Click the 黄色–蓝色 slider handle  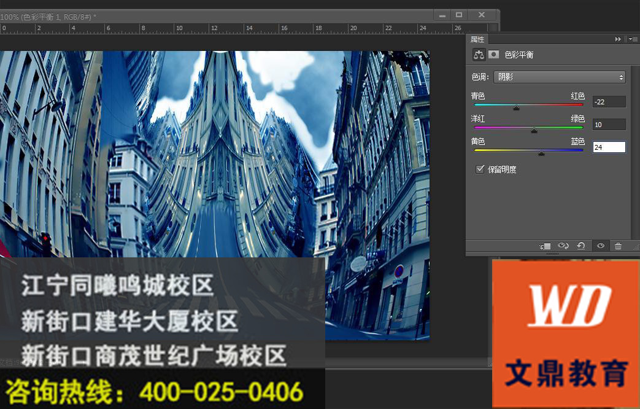541,154
